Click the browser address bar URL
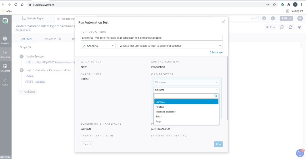This screenshot has width=306, height=159. tap(43, 5)
